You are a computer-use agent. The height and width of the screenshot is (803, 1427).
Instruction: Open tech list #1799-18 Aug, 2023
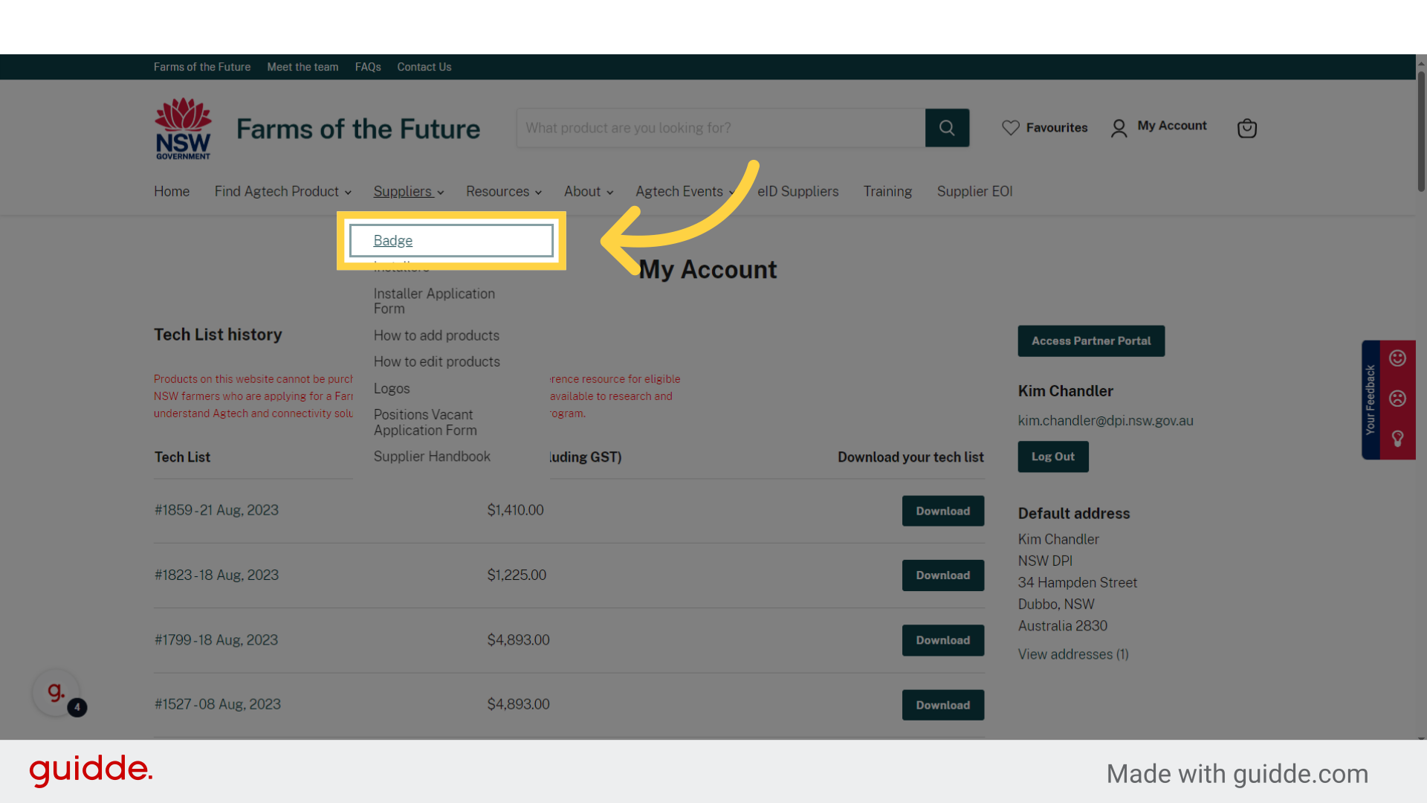216,639
